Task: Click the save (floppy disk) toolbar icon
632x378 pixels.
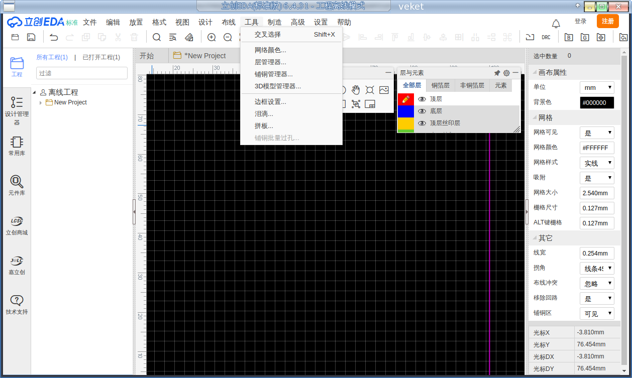Action: pos(31,37)
